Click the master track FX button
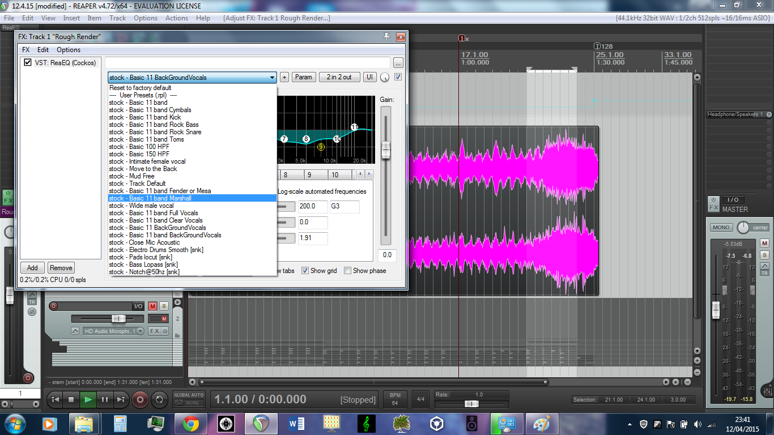Viewport: 774px width, 435px height. (714, 208)
